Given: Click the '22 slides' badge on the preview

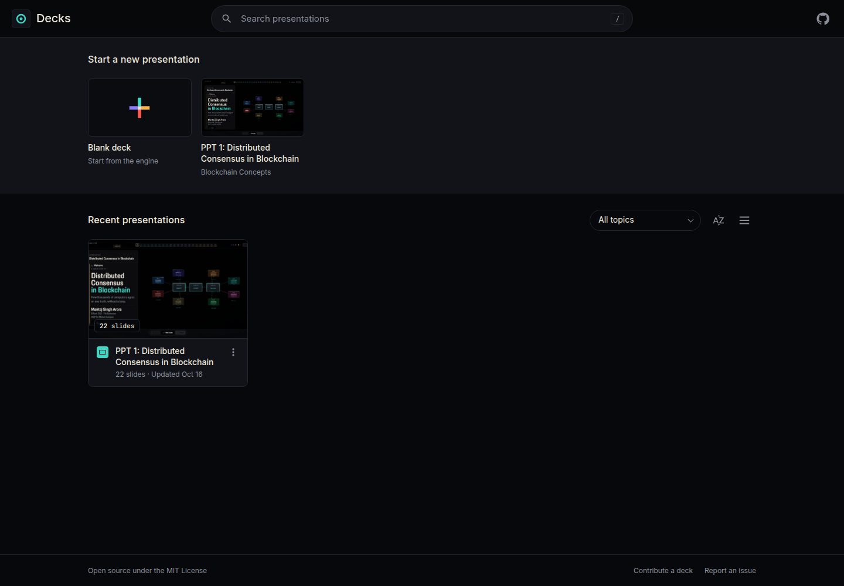Looking at the screenshot, I should click(117, 326).
